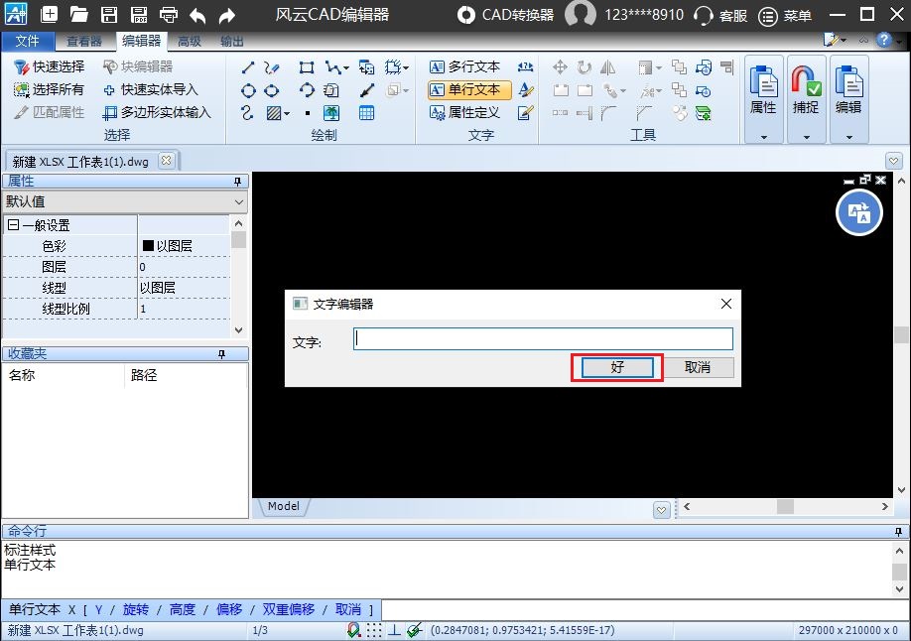Open the save file icon
This screenshot has height=641, width=911.
pos(109,15)
